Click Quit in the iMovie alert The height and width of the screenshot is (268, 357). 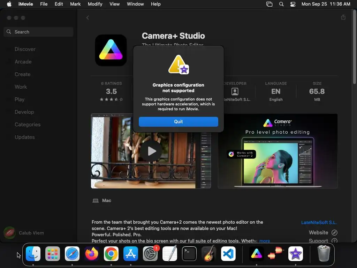(178, 122)
